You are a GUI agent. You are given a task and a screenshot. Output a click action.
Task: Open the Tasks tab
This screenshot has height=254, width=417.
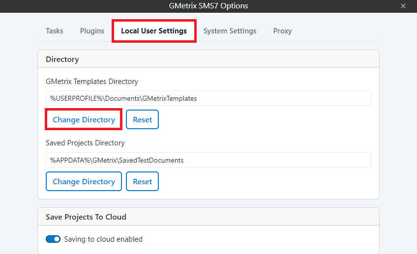tap(54, 31)
